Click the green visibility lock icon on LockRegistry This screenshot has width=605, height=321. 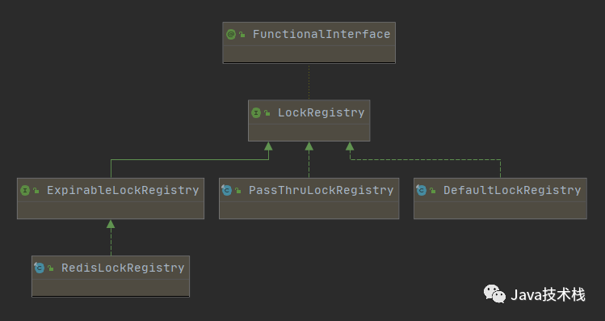pyautogui.click(x=267, y=113)
